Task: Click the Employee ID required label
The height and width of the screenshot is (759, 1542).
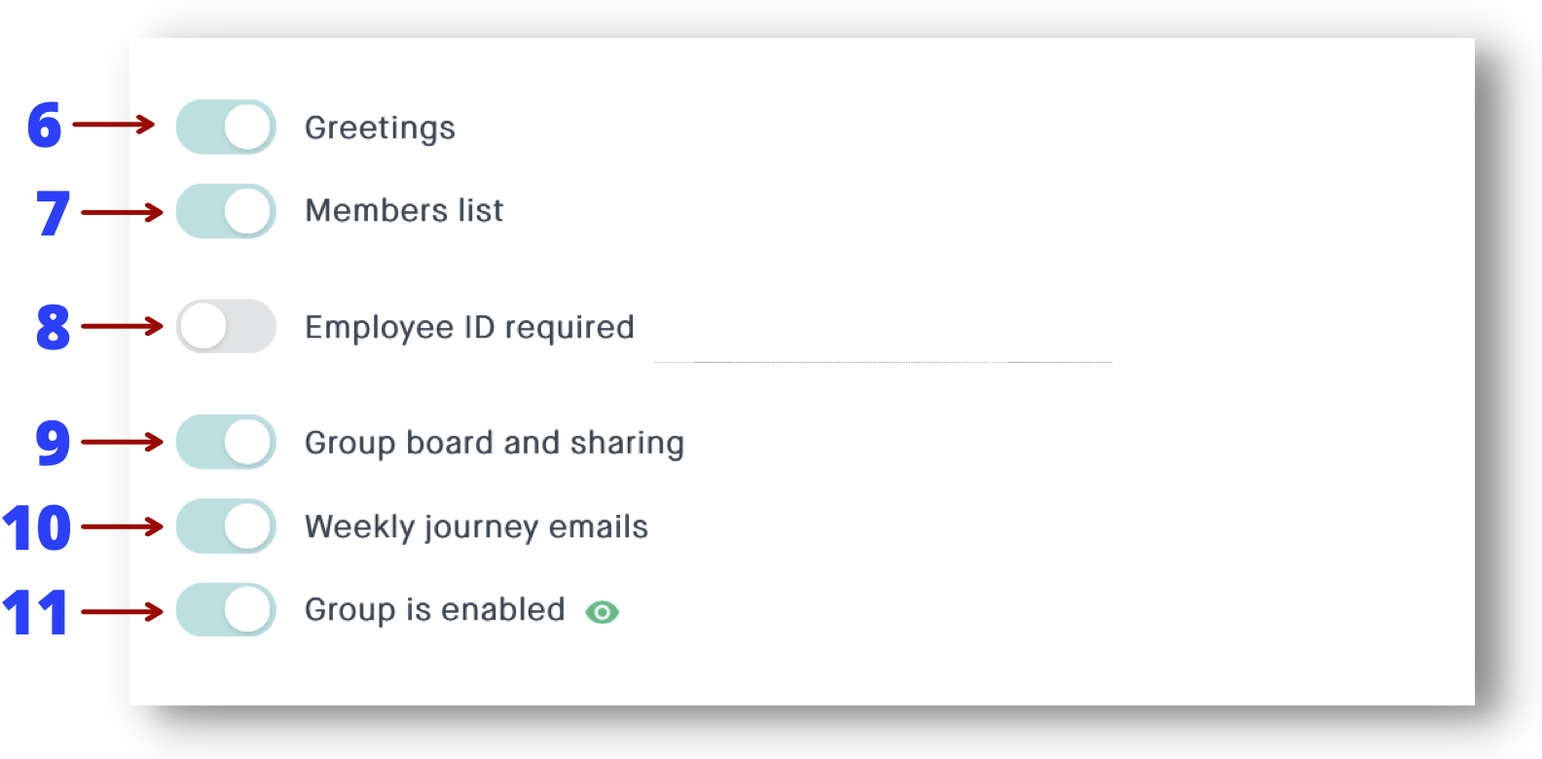Action: (469, 328)
